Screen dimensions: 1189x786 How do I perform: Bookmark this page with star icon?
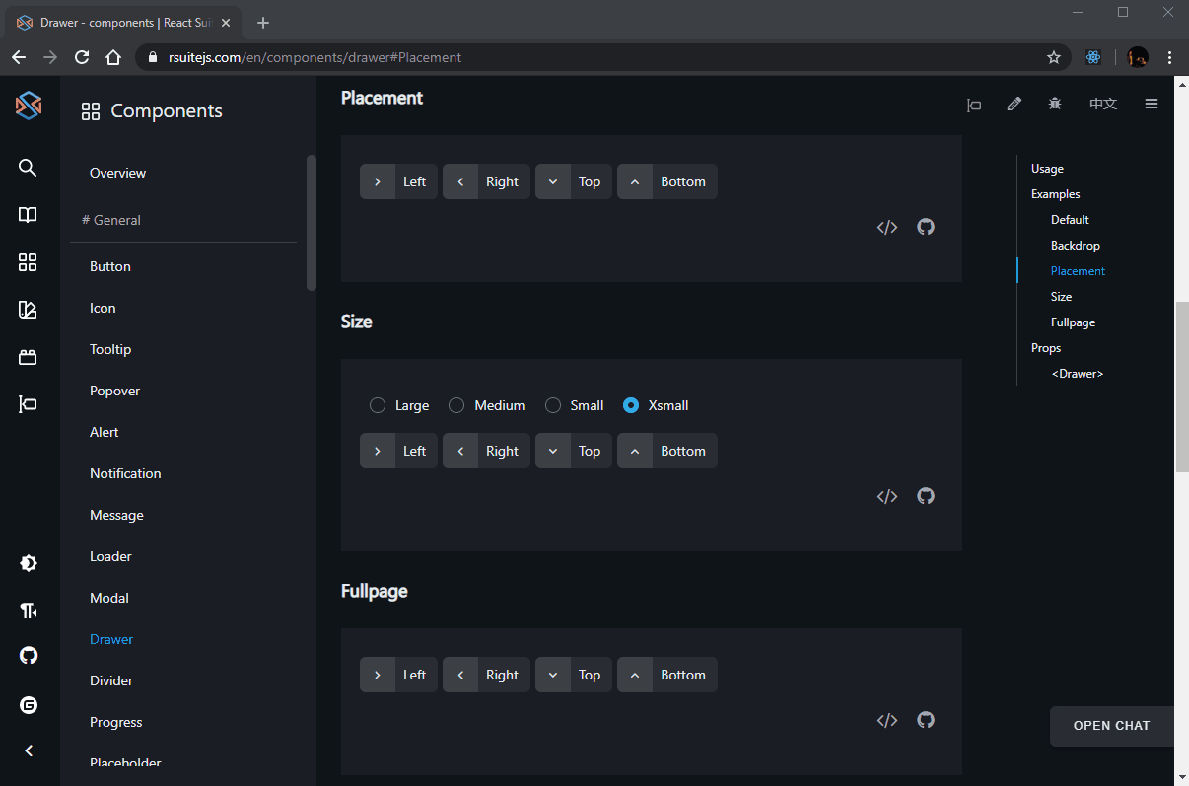coord(1054,57)
